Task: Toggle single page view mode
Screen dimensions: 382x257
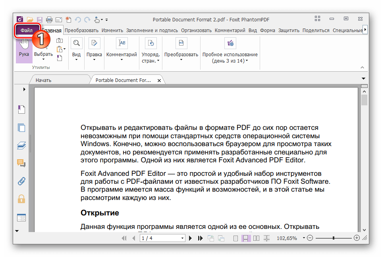Action: (x=235, y=238)
